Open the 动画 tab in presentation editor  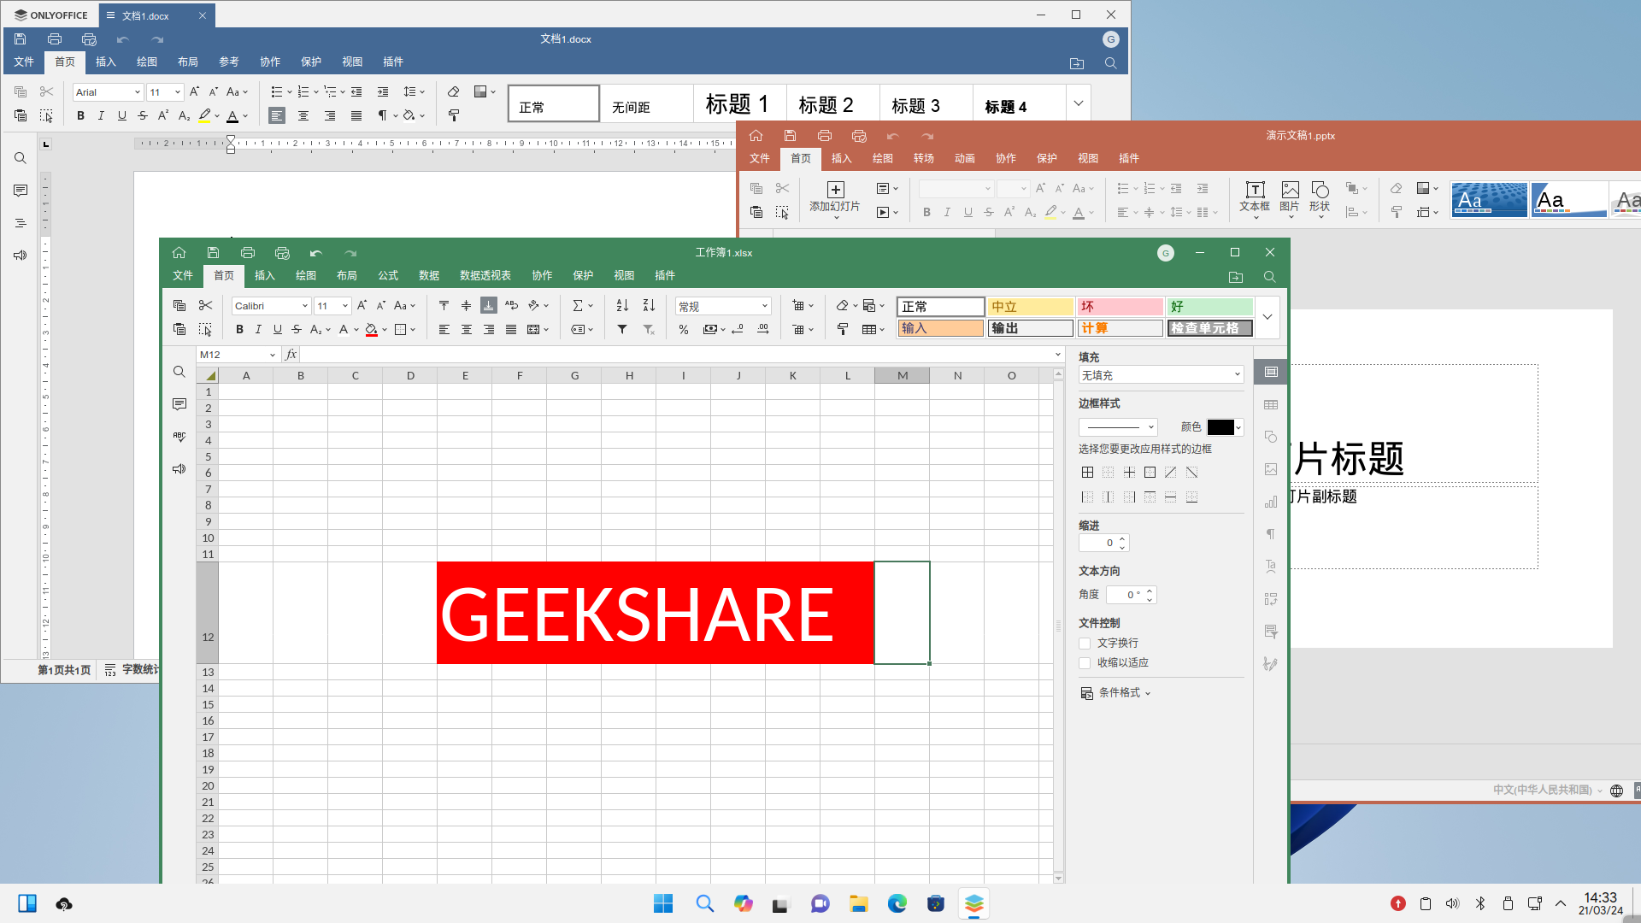pyautogui.click(x=964, y=158)
